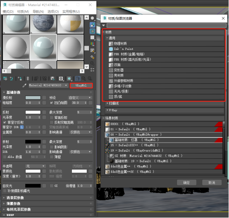
Task: Toggle the Show End Result icon
Action: pos(78,79)
